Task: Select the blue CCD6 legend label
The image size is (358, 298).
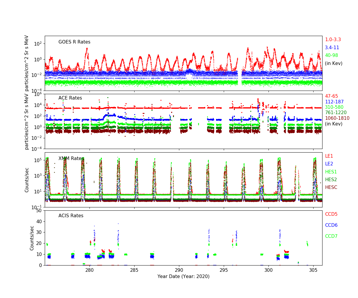Action: pos(331,225)
